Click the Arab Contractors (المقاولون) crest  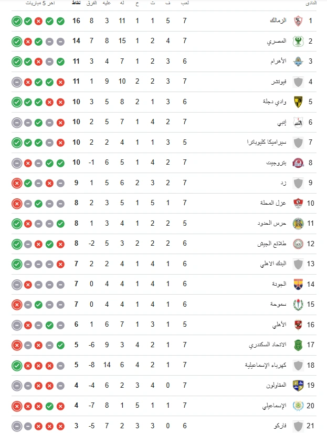point(298,386)
